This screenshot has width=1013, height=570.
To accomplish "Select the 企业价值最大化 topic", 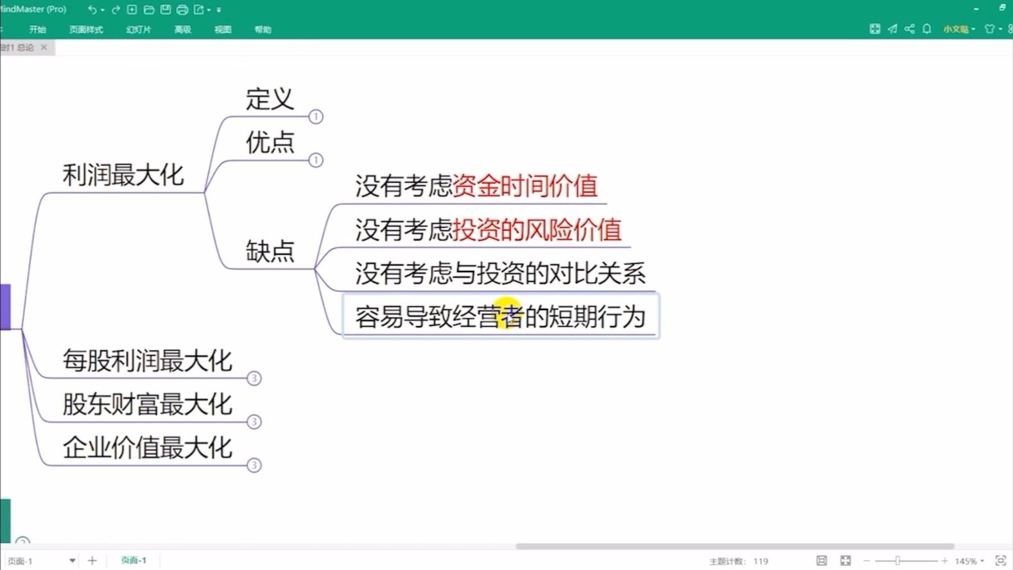I will tap(148, 448).
